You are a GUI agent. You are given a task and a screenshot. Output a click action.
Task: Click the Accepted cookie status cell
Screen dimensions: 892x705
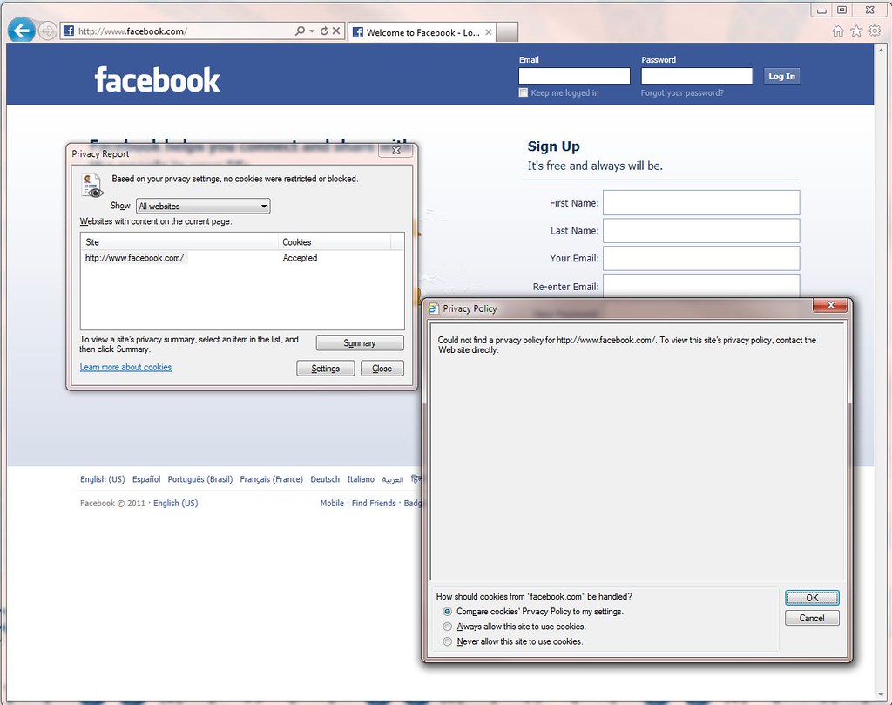[300, 258]
